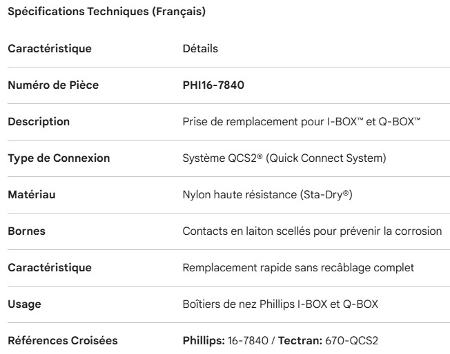The width and height of the screenshot is (450, 354).
Task: Click the Nylon haute résistance value
Action: pos(267,194)
